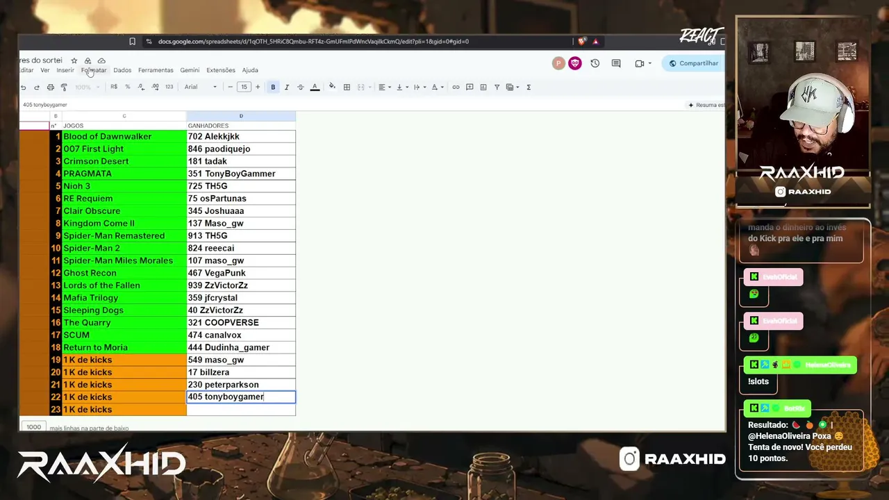Open the Formatar menu
Image resolution: width=889 pixels, height=500 pixels.
[x=94, y=70]
